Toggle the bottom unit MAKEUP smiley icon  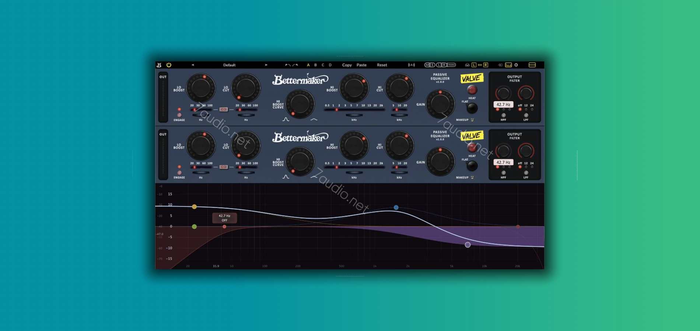[472, 177]
